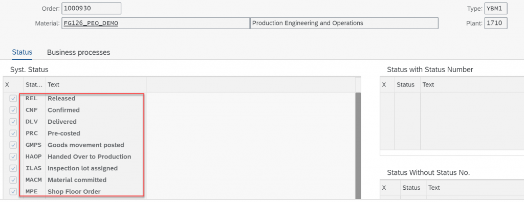524x202 pixels.
Task: Toggle the GMPS Goods movement posted checkbox
Action: coord(13,145)
